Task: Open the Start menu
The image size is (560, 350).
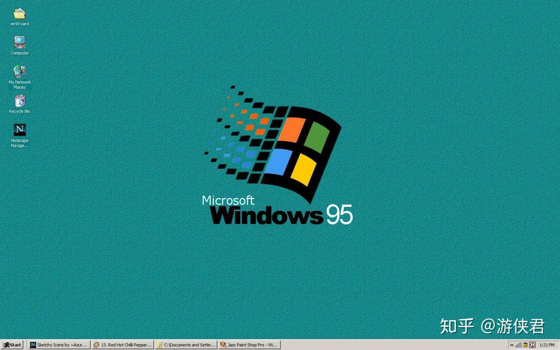Action: (12, 345)
